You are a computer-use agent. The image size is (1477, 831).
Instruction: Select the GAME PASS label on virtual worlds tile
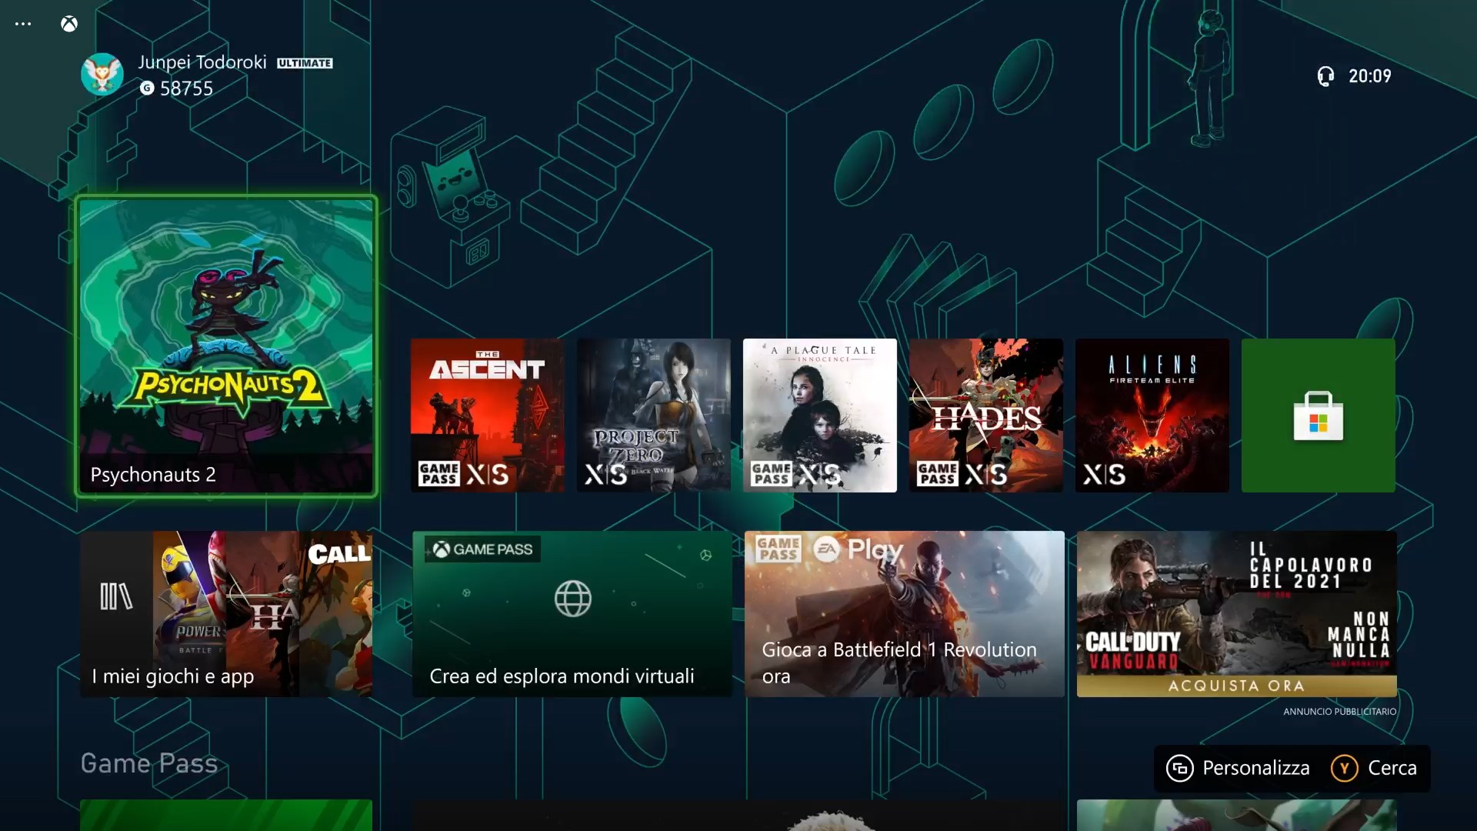(x=483, y=549)
